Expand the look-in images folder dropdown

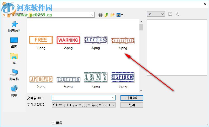pos(92,15)
